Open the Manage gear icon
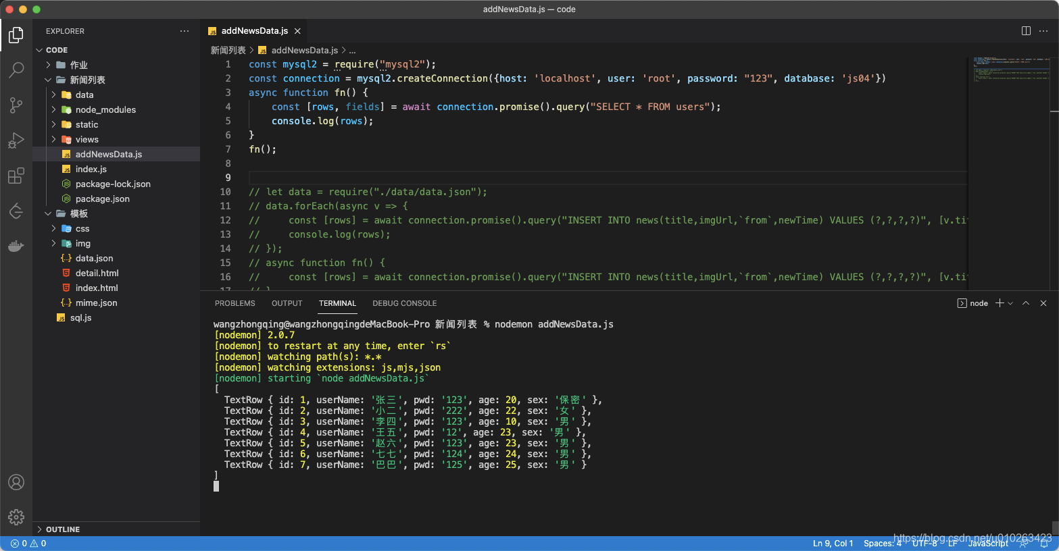 [x=16, y=517]
